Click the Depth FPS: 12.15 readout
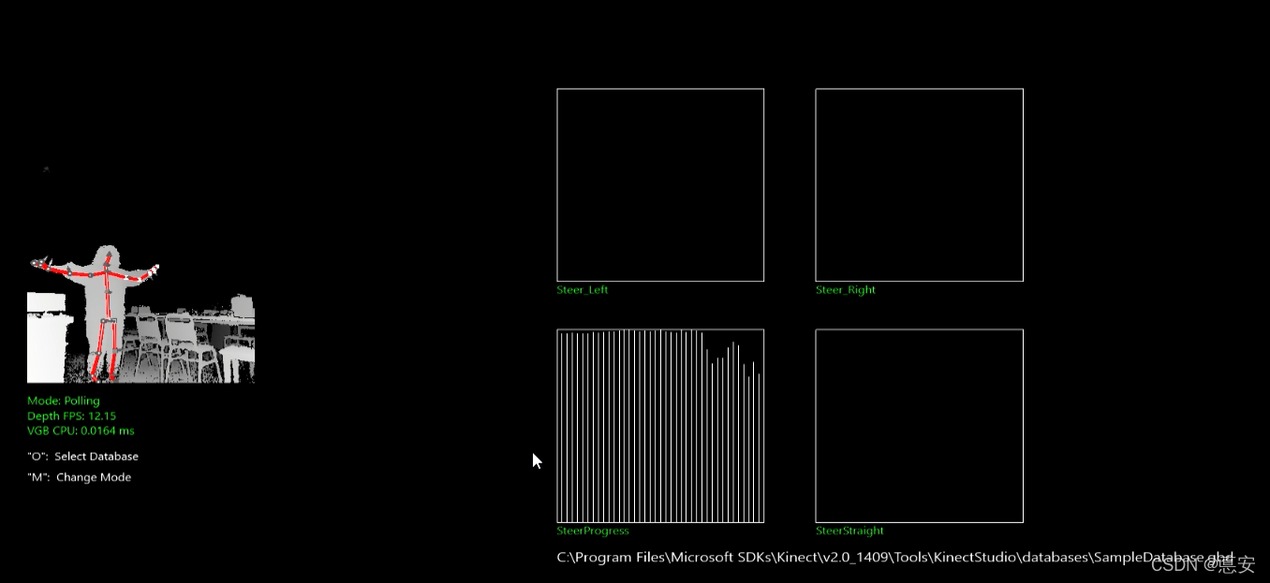The width and height of the screenshot is (1270, 583). (x=72, y=415)
